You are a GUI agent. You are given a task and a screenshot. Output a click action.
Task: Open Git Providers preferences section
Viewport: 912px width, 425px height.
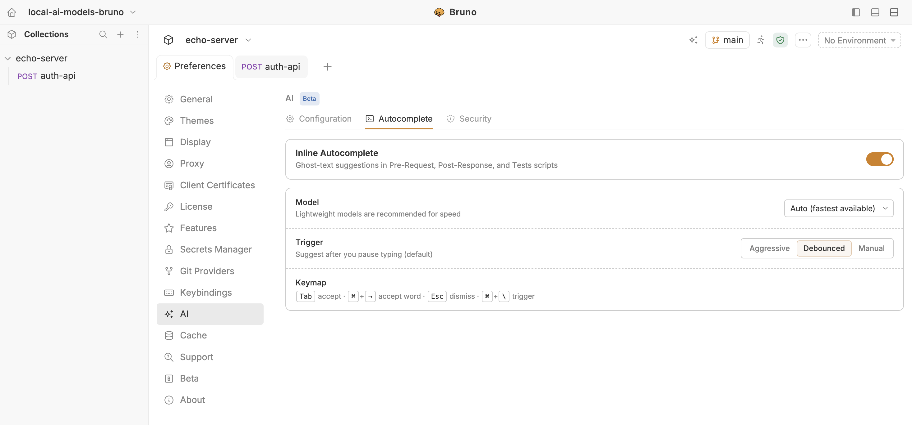tap(210, 271)
